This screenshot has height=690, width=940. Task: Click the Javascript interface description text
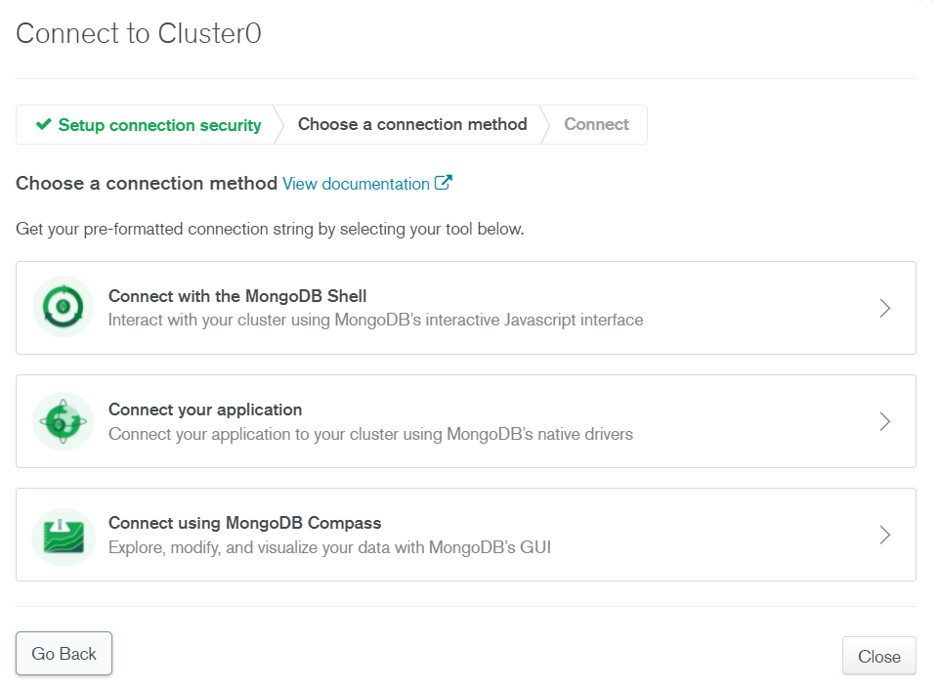click(x=375, y=321)
